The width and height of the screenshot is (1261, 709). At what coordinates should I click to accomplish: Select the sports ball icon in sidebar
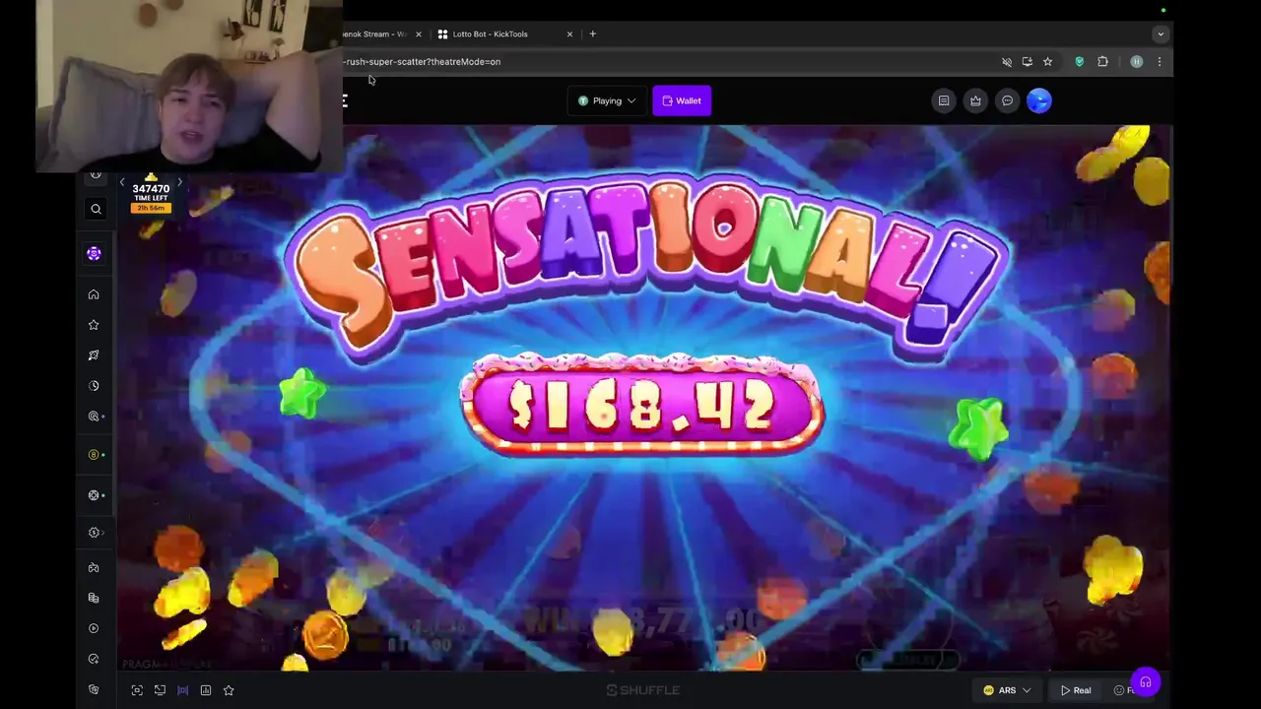pyautogui.click(x=96, y=495)
